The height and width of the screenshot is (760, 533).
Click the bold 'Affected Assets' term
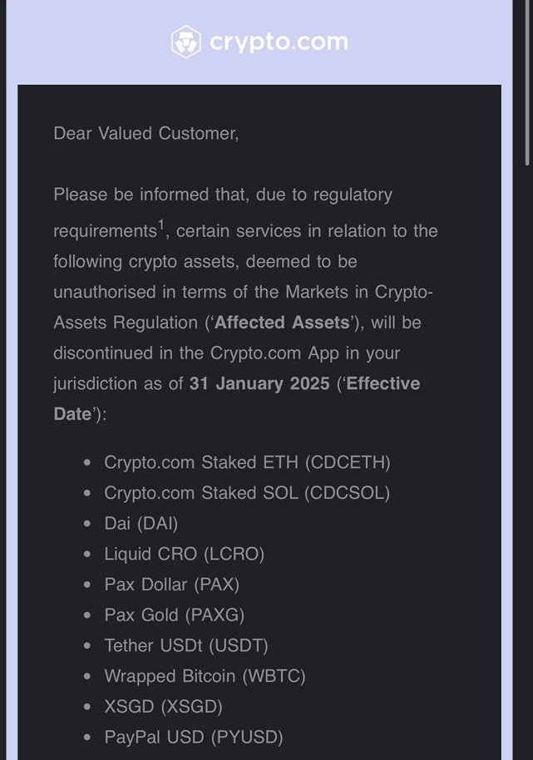point(280,323)
